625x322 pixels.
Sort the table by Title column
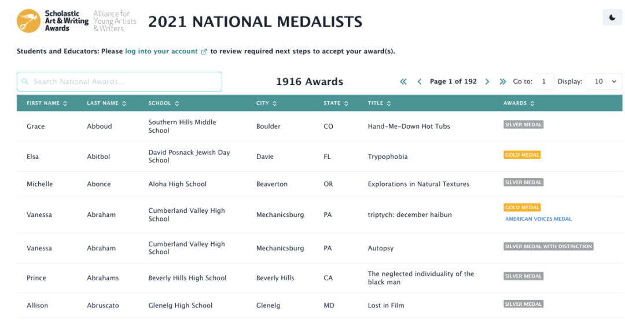coord(379,103)
